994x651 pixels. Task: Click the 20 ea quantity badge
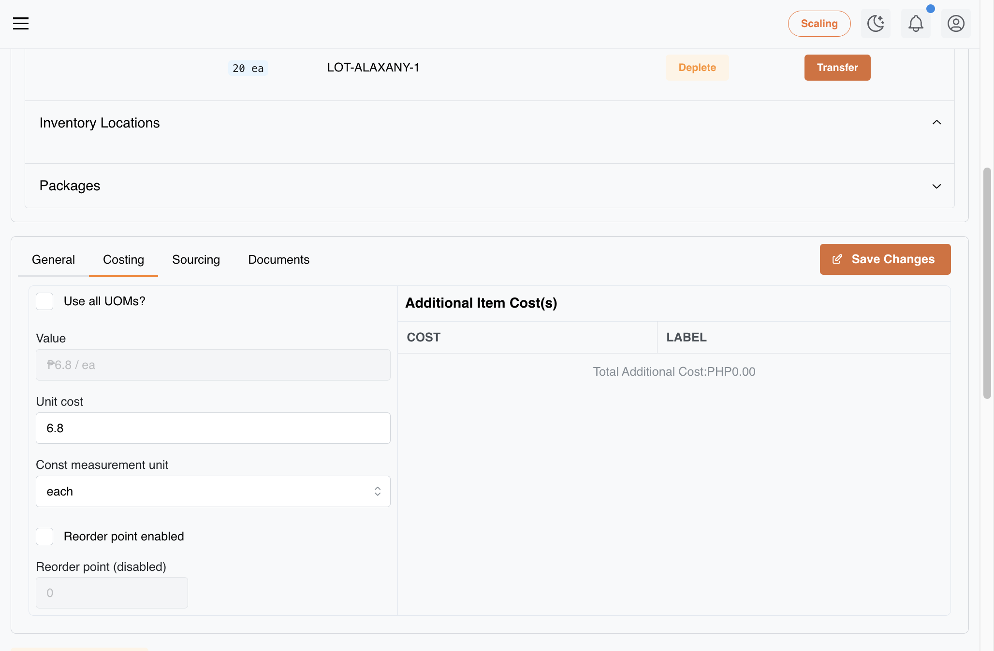pyautogui.click(x=248, y=68)
